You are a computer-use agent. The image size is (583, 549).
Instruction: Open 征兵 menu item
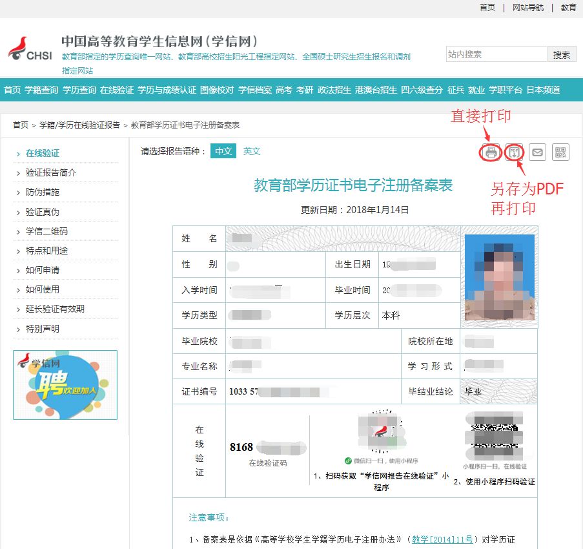tap(456, 90)
